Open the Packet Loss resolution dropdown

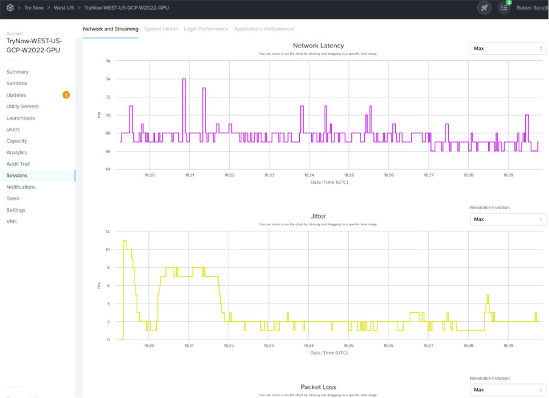[x=508, y=389]
